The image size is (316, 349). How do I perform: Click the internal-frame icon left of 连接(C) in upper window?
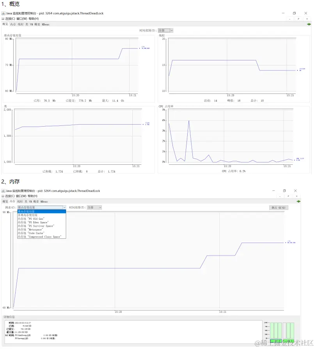pos(3,19)
